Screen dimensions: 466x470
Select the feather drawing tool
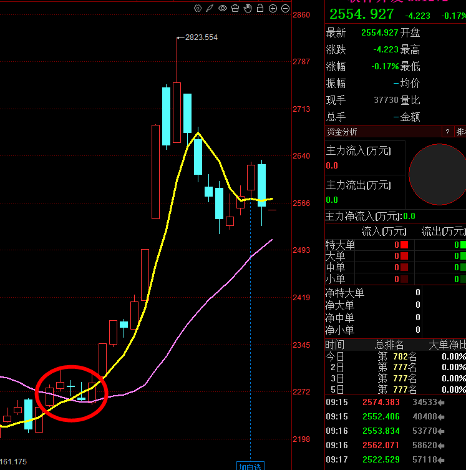tap(210, 8)
